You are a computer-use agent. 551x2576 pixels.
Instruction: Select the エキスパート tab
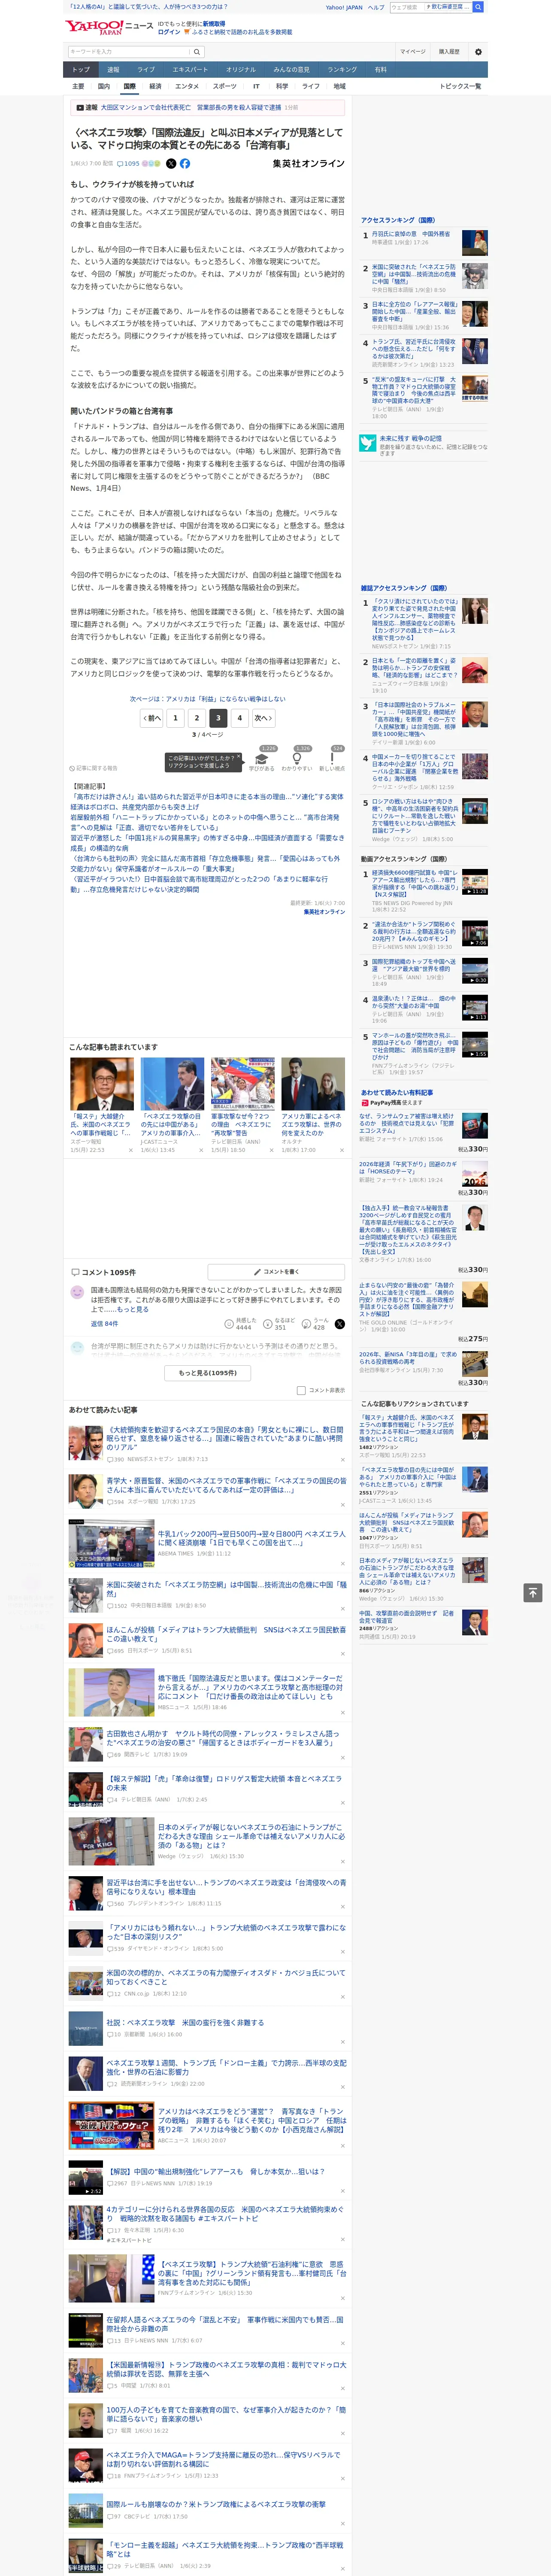tap(190, 70)
